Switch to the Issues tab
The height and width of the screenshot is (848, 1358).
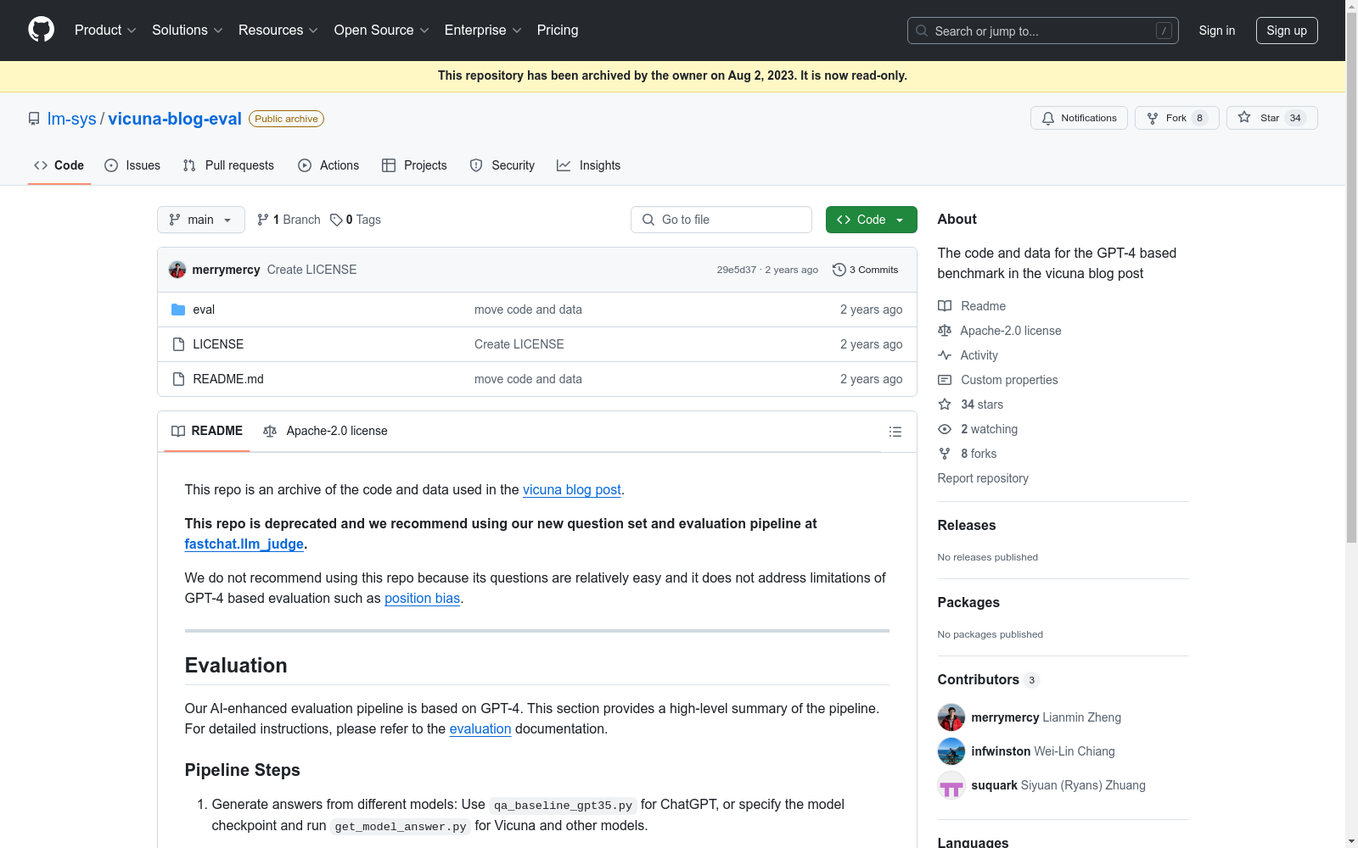pyautogui.click(x=132, y=165)
